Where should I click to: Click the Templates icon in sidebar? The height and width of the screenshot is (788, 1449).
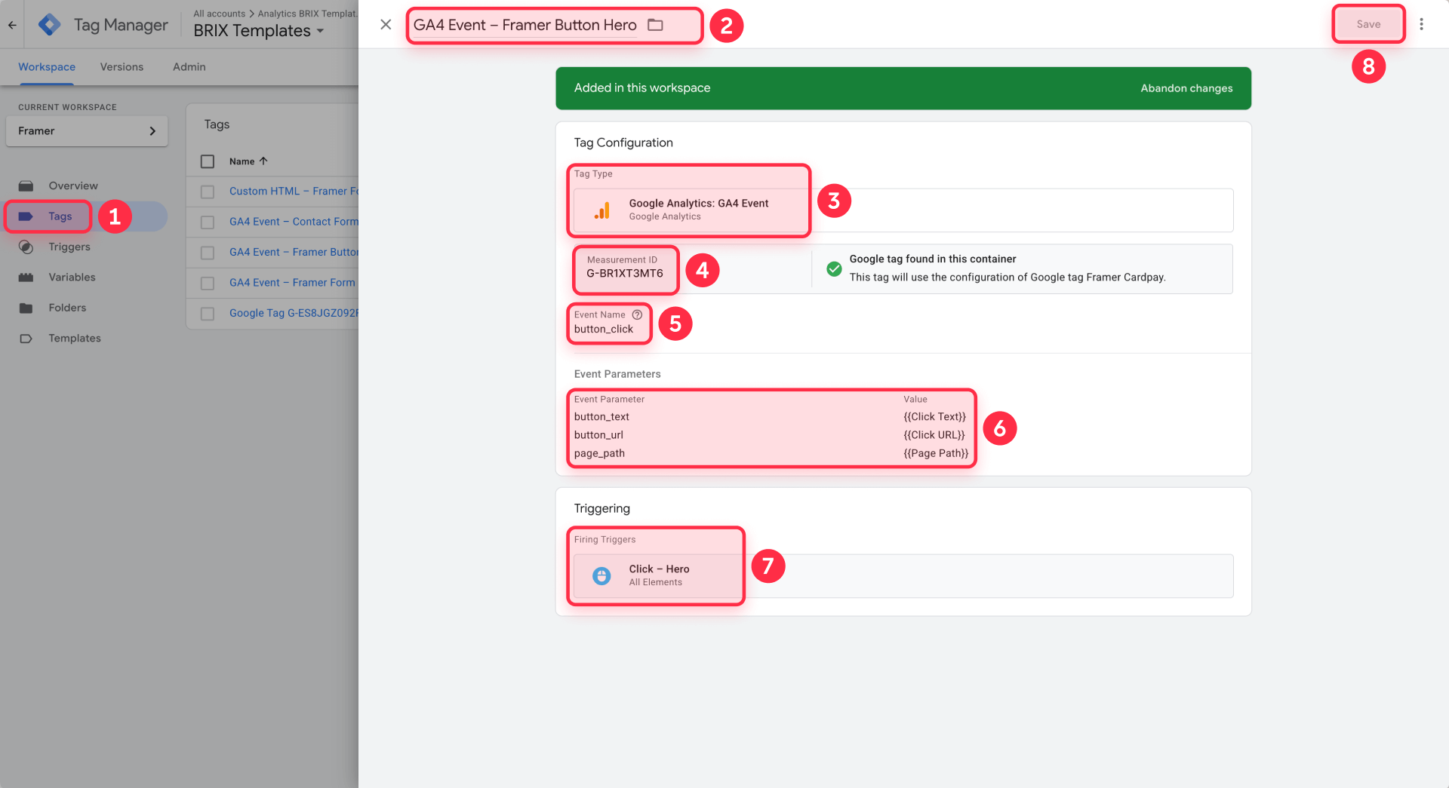click(x=26, y=339)
